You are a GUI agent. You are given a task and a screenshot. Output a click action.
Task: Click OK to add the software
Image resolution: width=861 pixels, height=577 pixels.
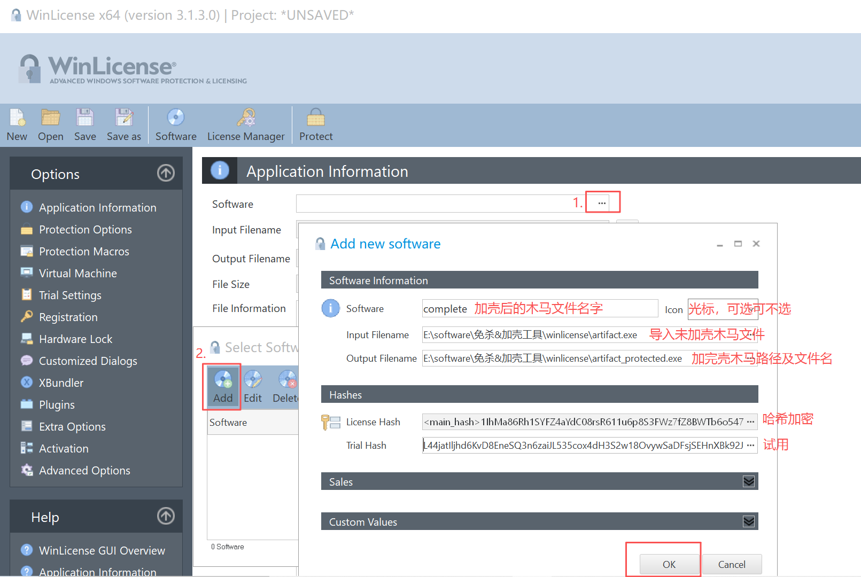click(x=669, y=564)
